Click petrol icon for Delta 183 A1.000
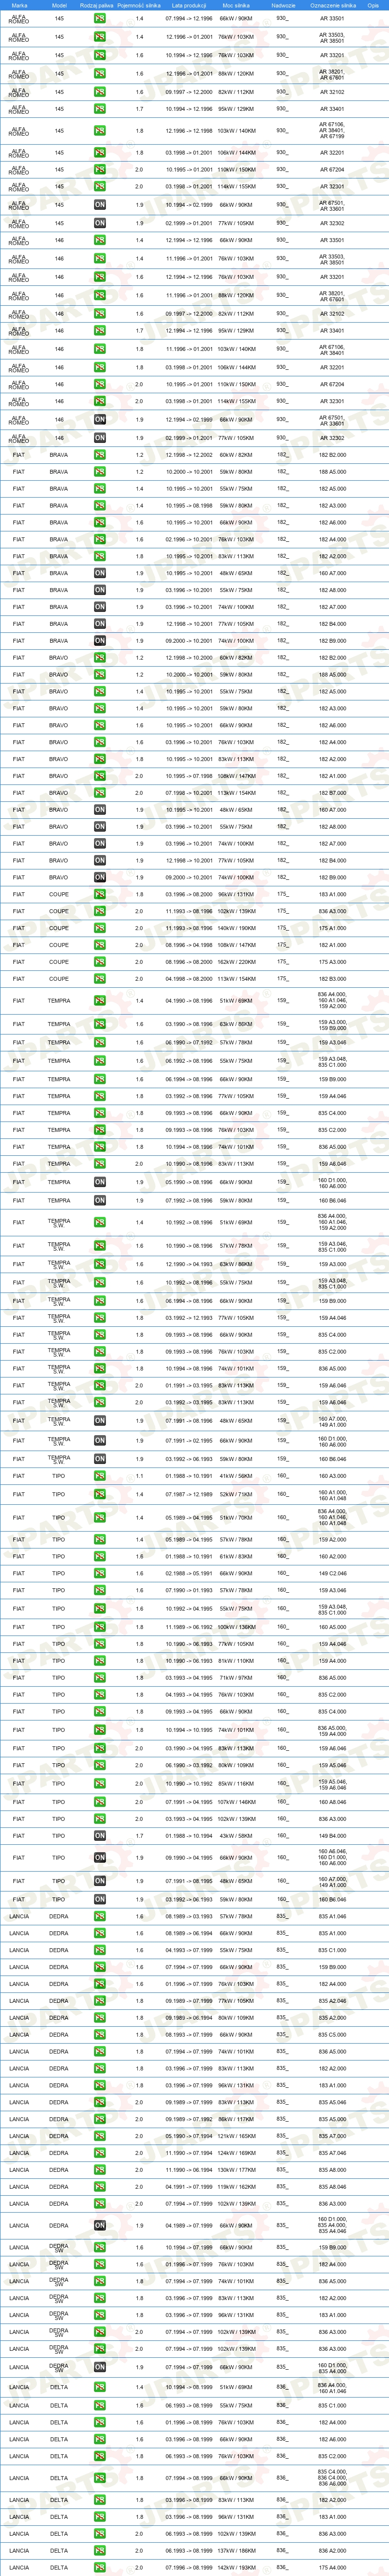 coord(100,2517)
